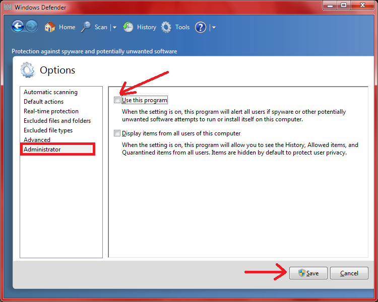378x302 pixels.
Task: Select Excluded file types option
Action: point(48,130)
